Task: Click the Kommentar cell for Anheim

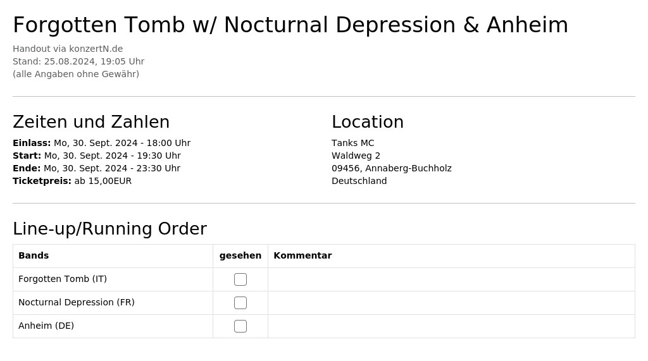Action: pos(451,326)
